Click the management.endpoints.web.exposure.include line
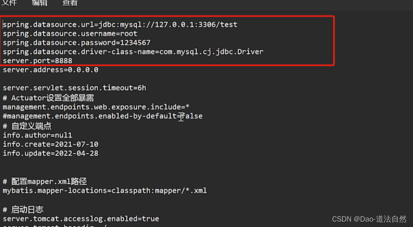 pos(95,107)
